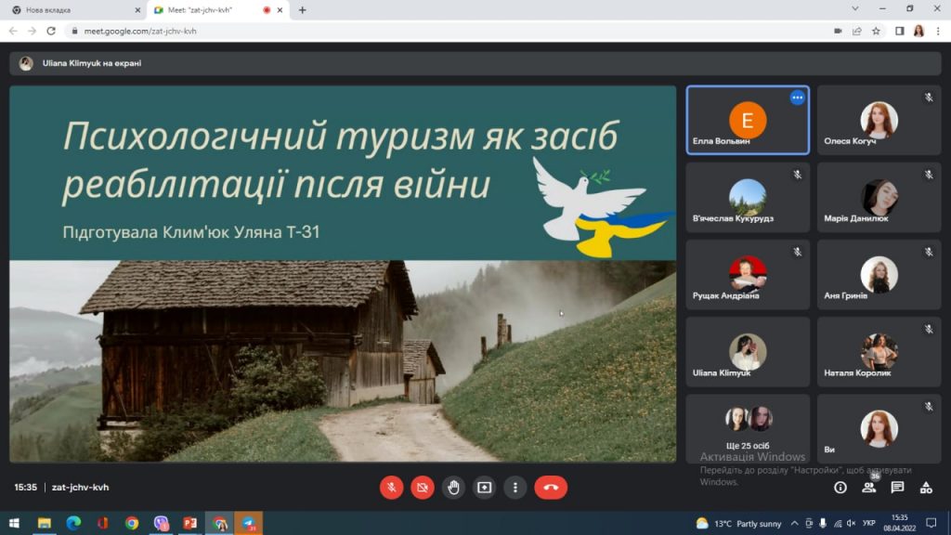Show hidden system tray icons

tap(796, 523)
